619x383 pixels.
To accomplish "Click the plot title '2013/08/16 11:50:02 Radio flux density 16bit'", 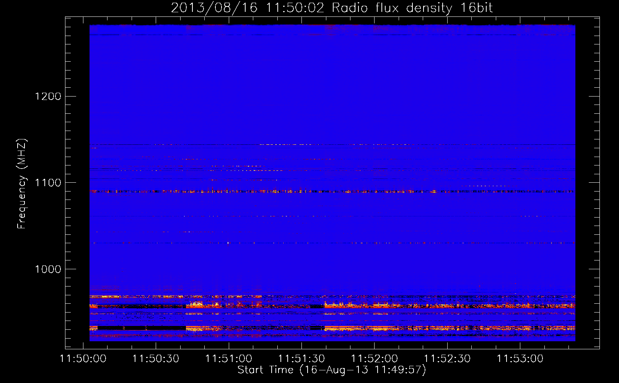I will (x=332, y=8).
